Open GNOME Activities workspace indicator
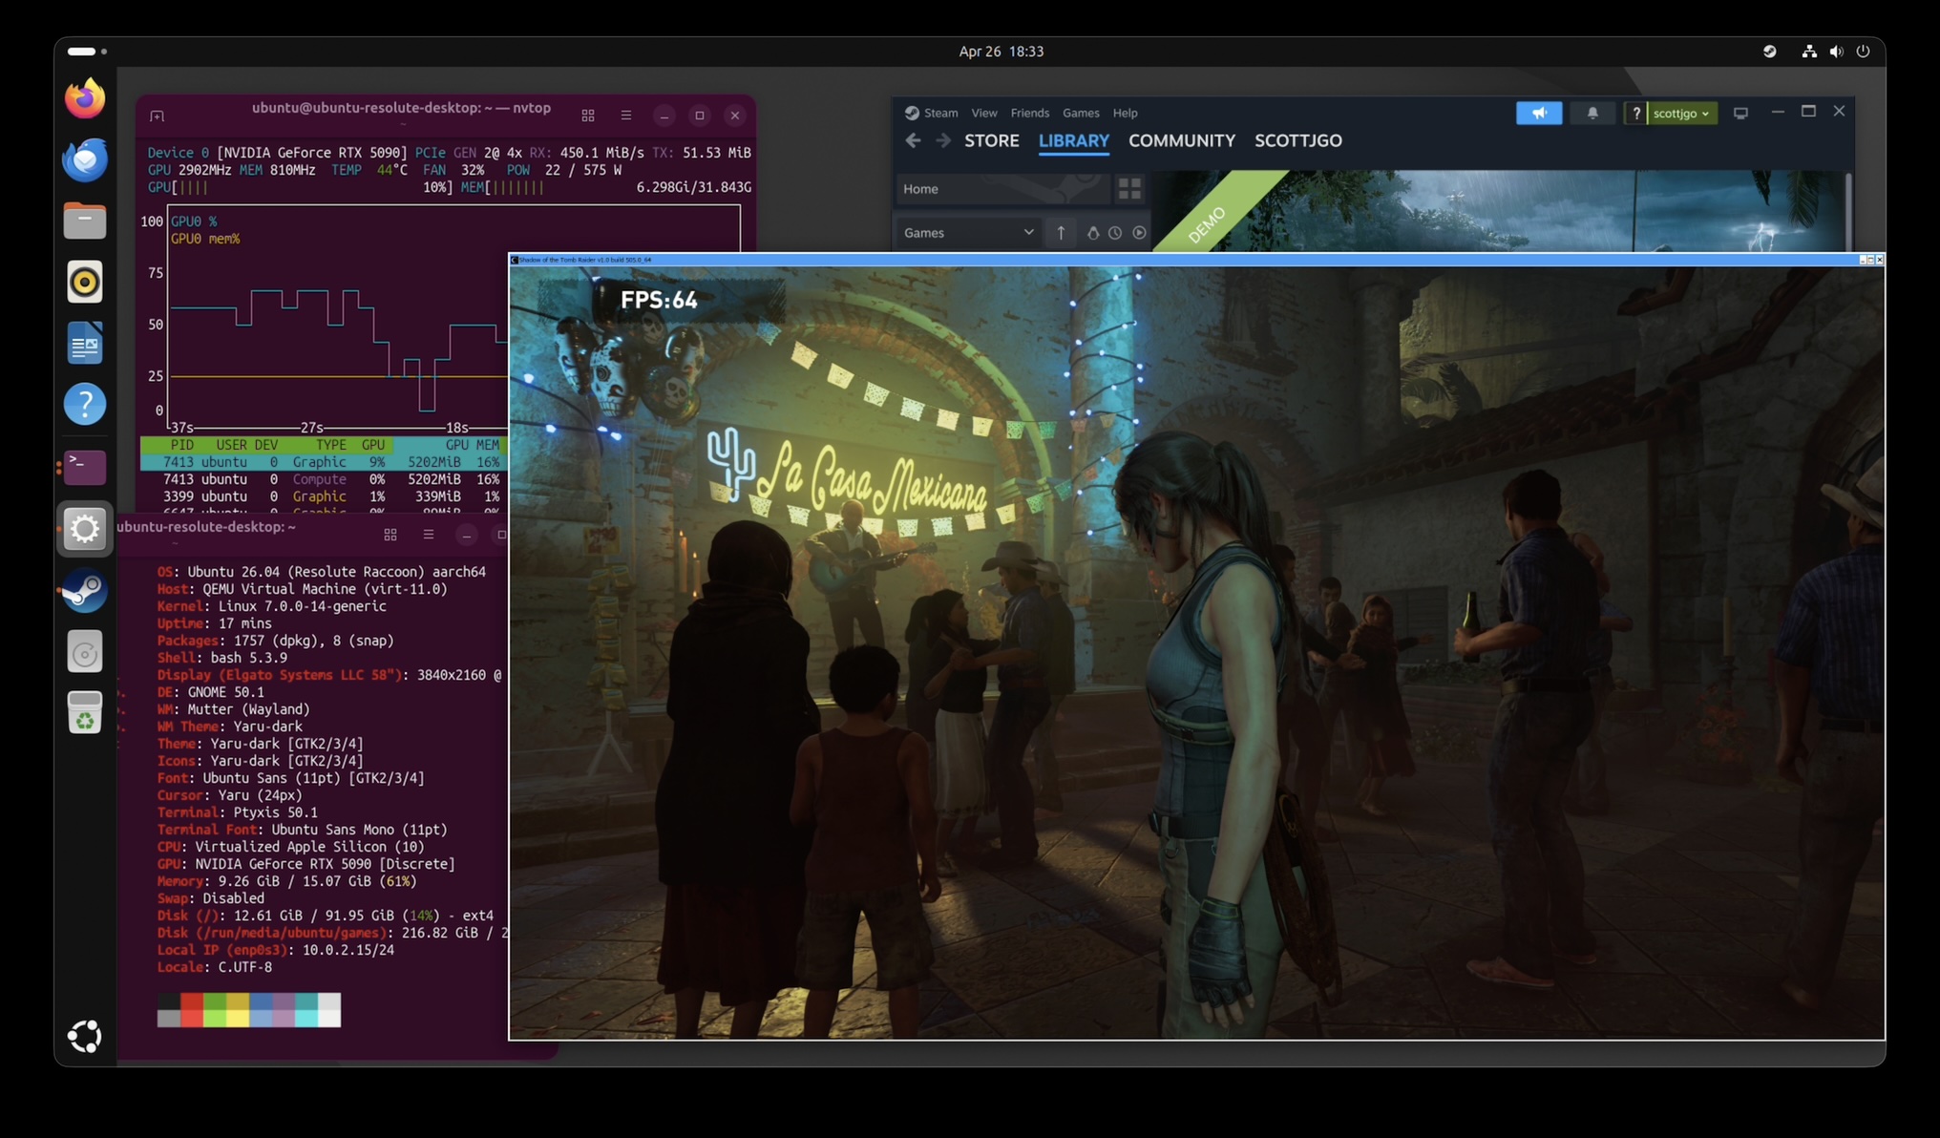This screenshot has height=1138, width=1940. 87,52
